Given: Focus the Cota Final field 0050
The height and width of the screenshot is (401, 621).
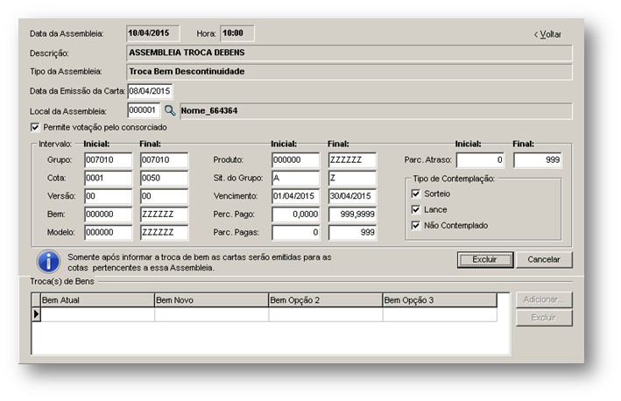Looking at the screenshot, I should click(x=165, y=178).
